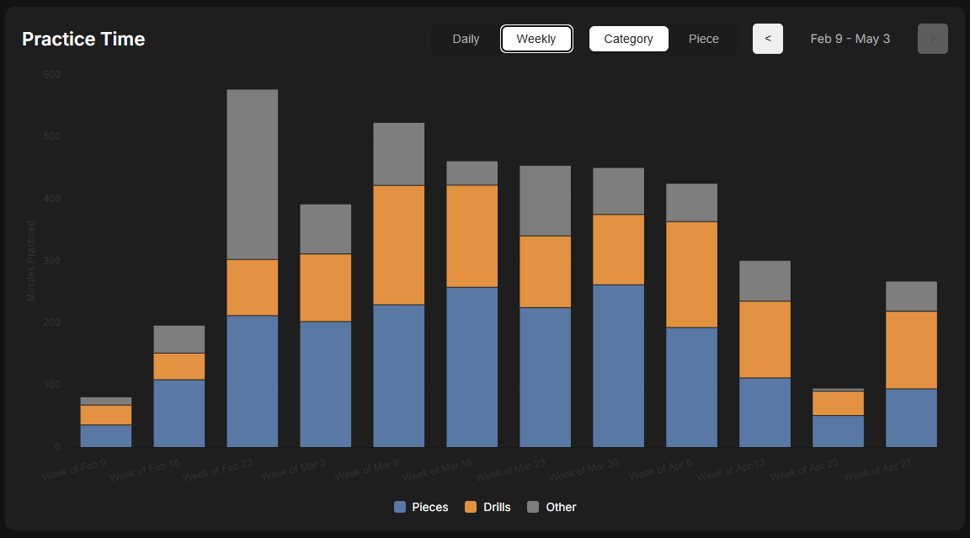Group chart by Piece
970x538 pixels.
(x=703, y=39)
